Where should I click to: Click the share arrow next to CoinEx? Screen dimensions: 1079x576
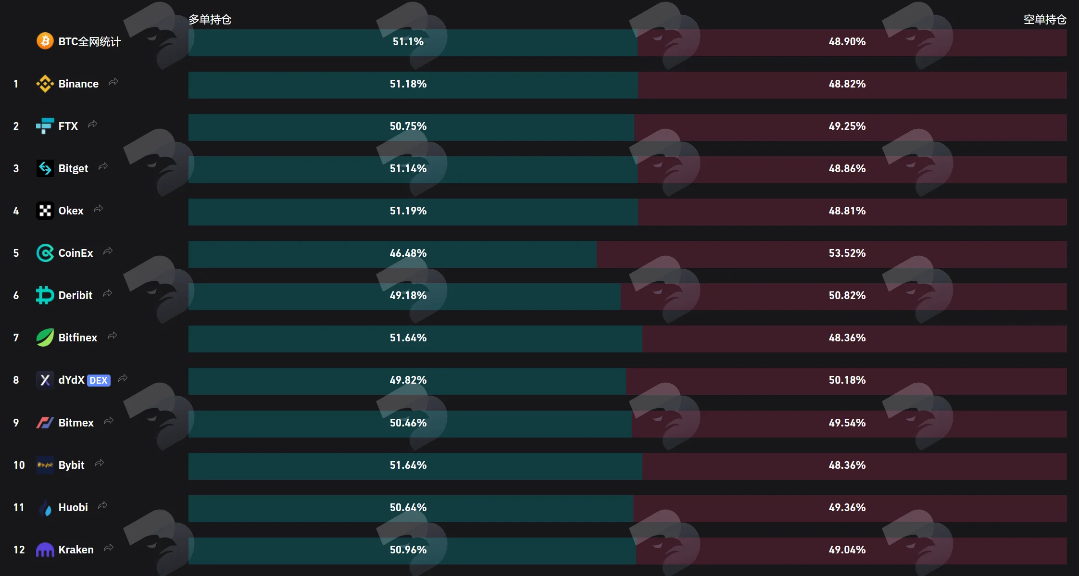coord(108,251)
